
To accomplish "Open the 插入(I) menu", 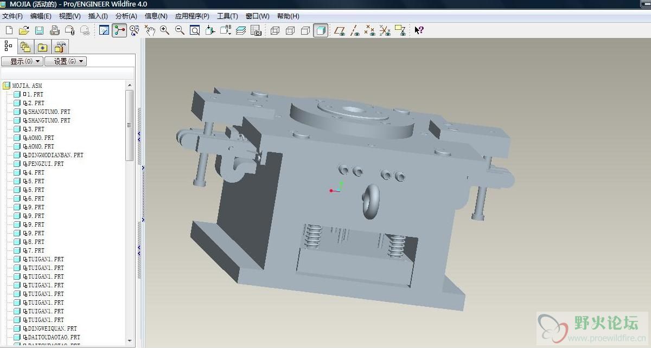I will (x=98, y=16).
